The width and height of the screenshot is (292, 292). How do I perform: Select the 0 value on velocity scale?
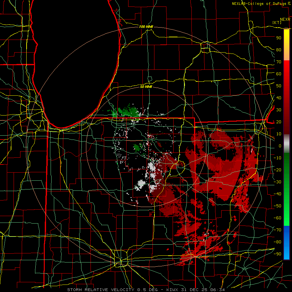click(x=280, y=146)
